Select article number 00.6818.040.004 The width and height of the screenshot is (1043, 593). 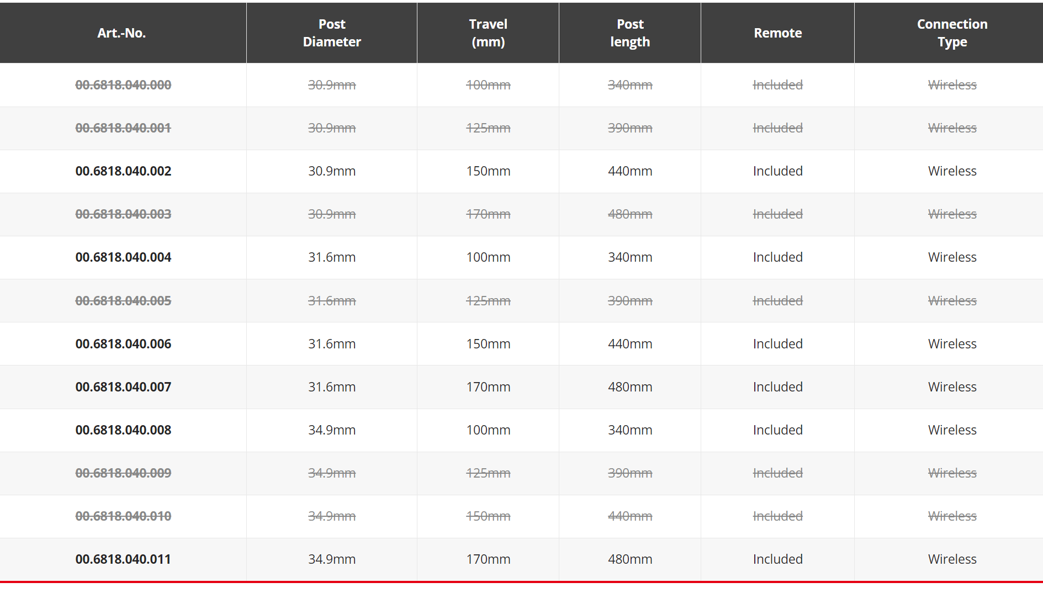click(123, 257)
